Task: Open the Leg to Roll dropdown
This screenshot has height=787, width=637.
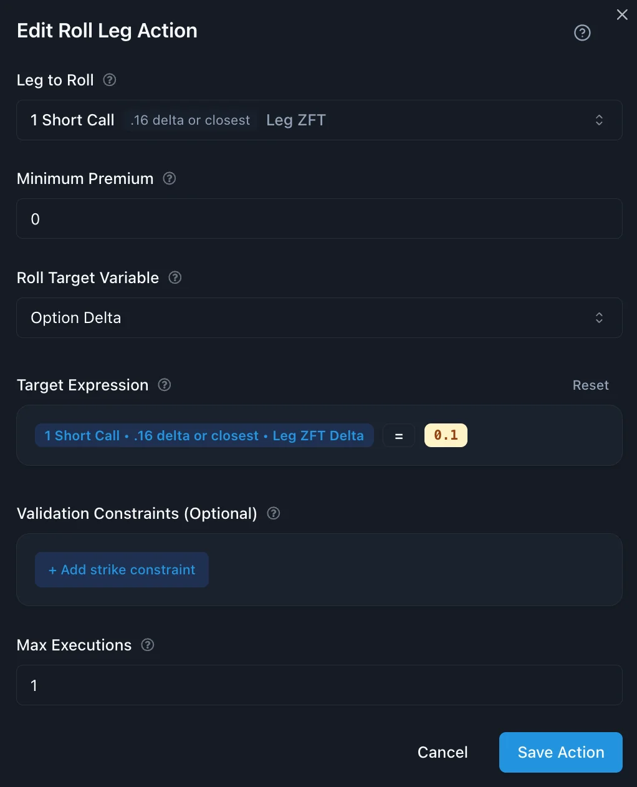Action: (319, 120)
